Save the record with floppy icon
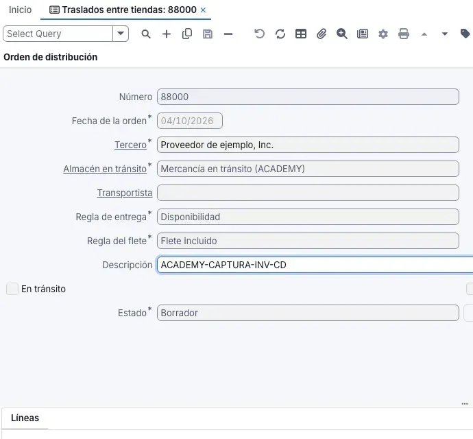This screenshot has width=473, height=439. [208, 34]
